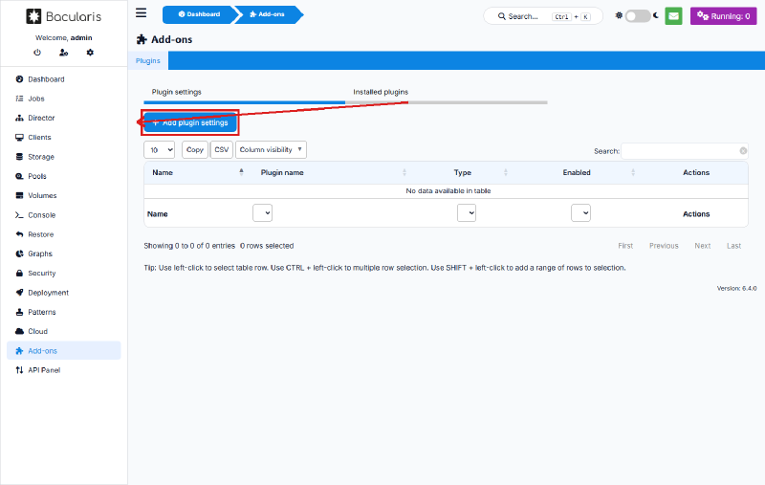Viewport: 765px width, 485px height.
Task: Click the Bacularis logo
Action: click(63, 16)
